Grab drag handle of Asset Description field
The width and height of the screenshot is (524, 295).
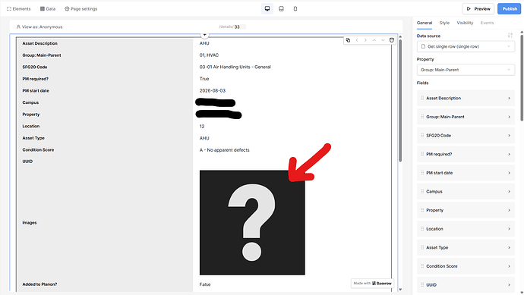pos(422,98)
